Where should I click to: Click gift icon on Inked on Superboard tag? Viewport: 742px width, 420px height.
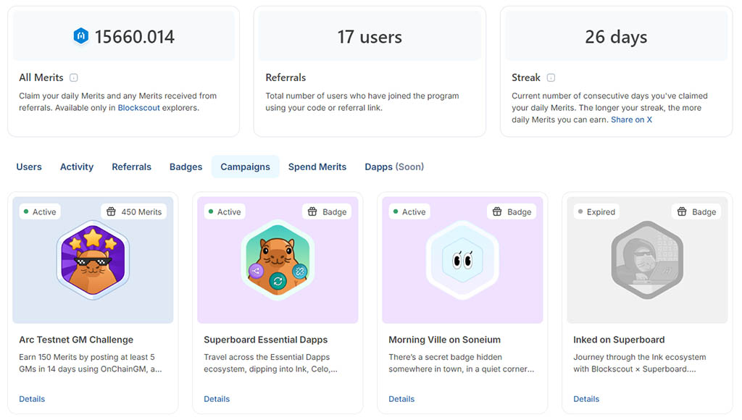coord(682,211)
